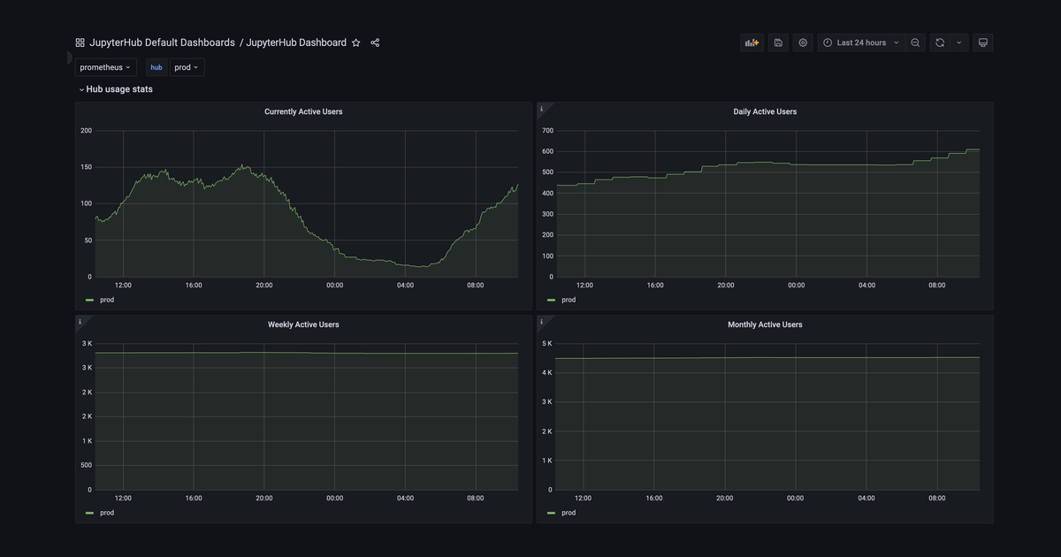1061x557 pixels.
Task: Show info for Daily Active Users panel
Action: [x=541, y=109]
